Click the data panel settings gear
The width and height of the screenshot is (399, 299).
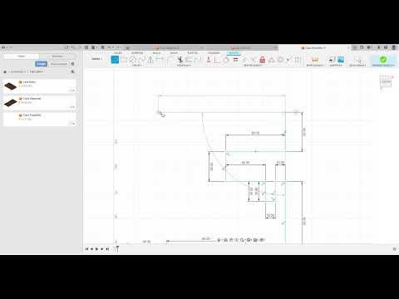tap(73, 64)
